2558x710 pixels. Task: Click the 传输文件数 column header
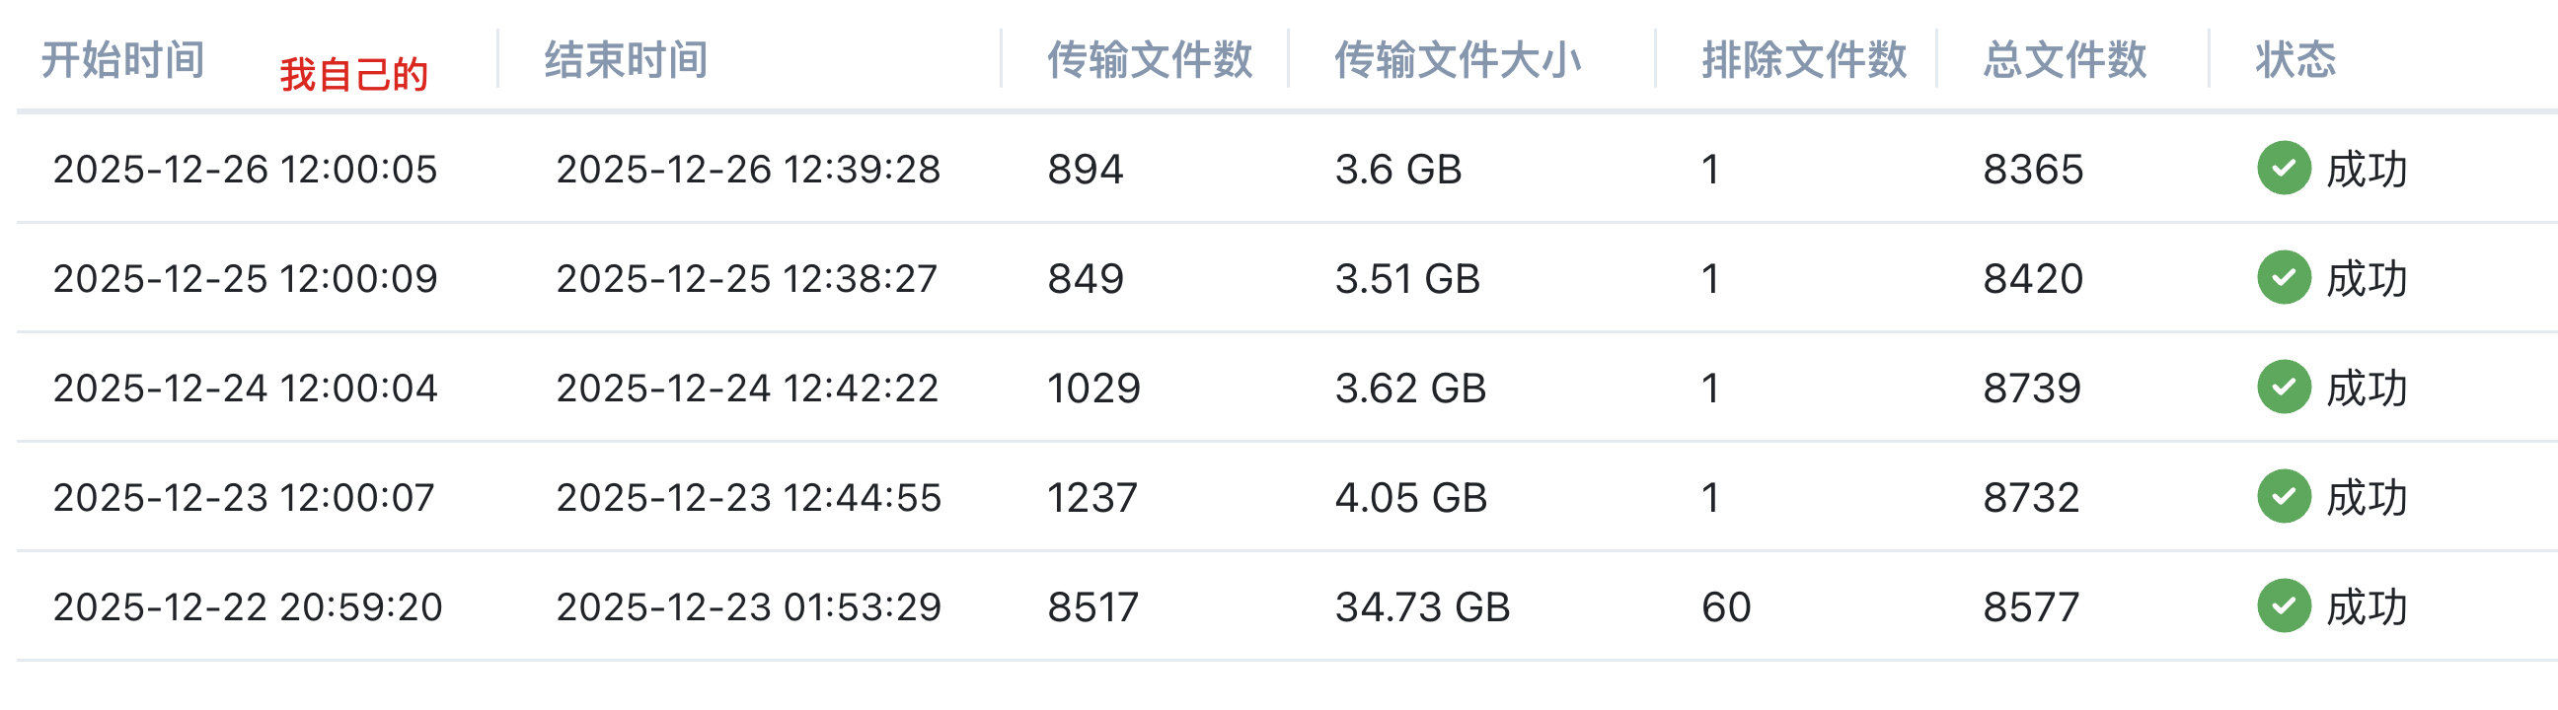[1149, 59]
